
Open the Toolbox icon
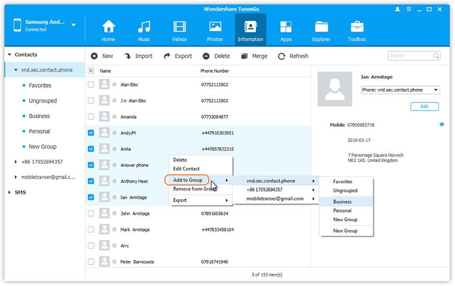357,27
